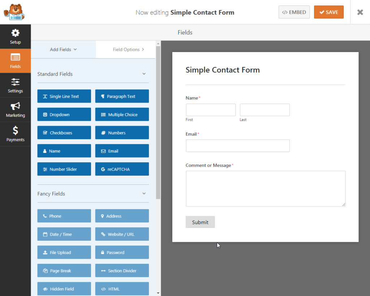Add an Address fancy field
This screenshot has width=370, height=296.
[122, 216]
